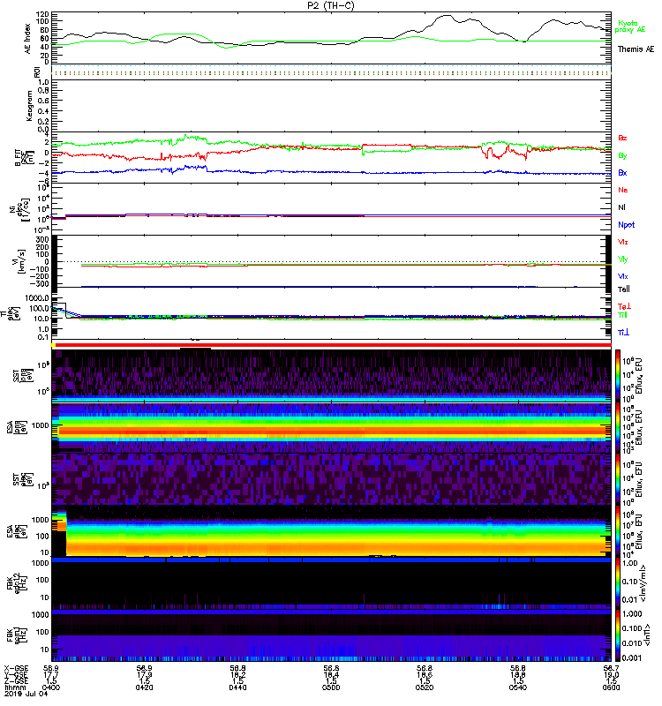Viewport: 662px width, 706px height.
Task: Click the SST ions panel Eflux colorbar
Action: (618, 375)
